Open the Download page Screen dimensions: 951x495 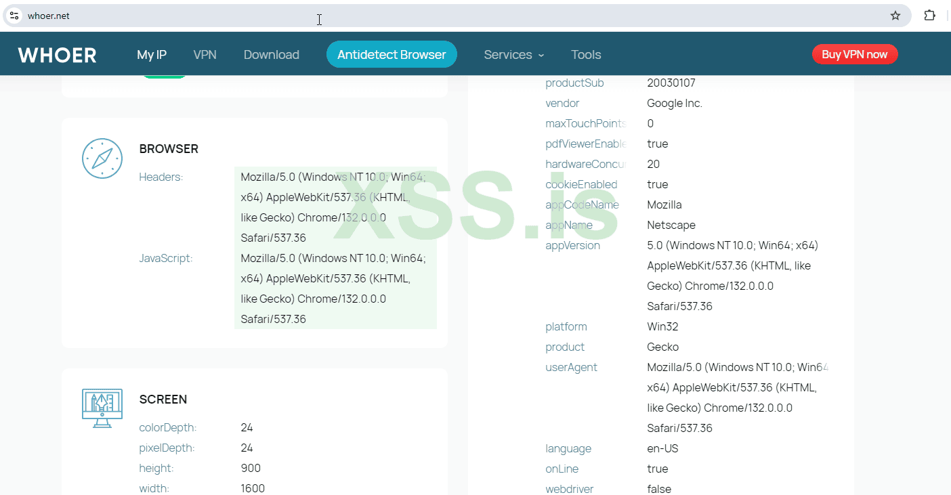coord(272,55)
